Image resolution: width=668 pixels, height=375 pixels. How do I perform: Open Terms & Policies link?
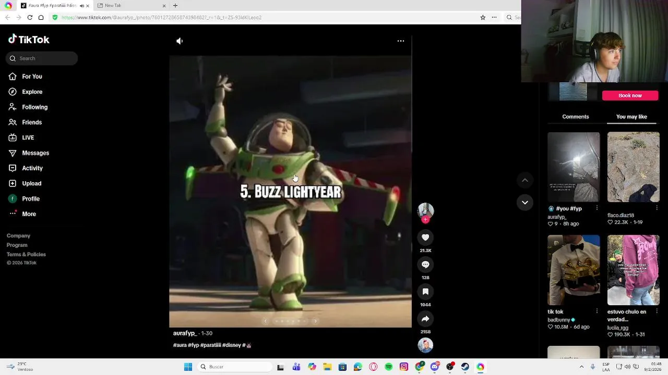(26, 254)
